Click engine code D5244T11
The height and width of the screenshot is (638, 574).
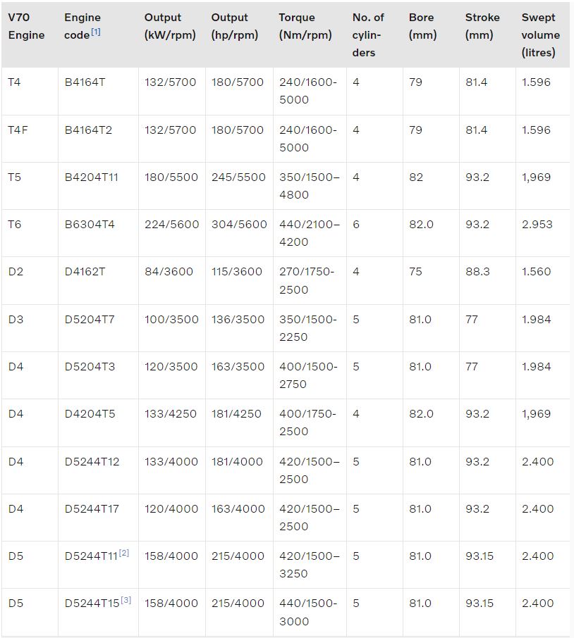point(91,556)
